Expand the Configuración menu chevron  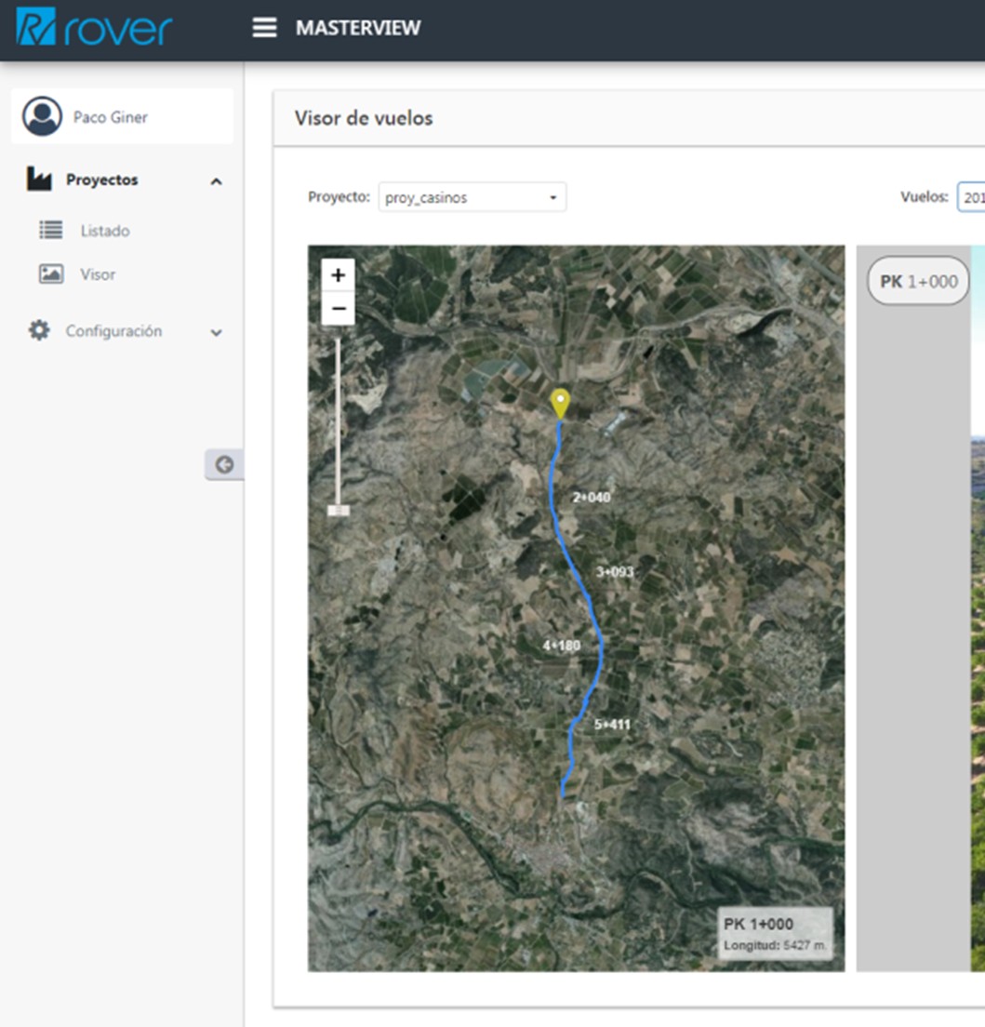click(x=216, y=333)
